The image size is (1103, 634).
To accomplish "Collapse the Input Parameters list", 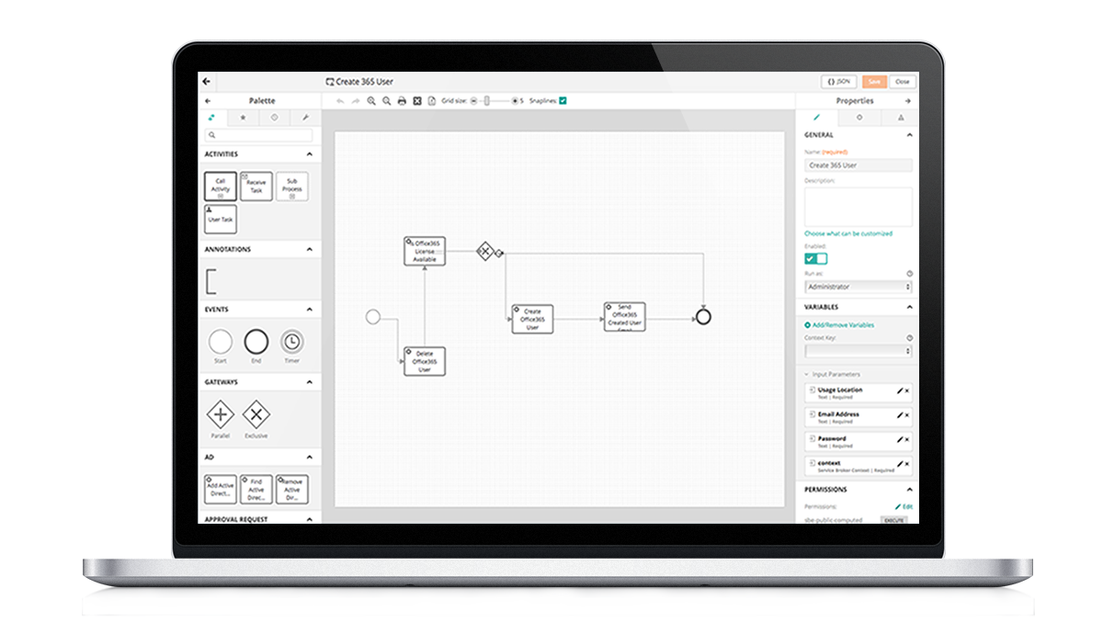I will (806, 374).
